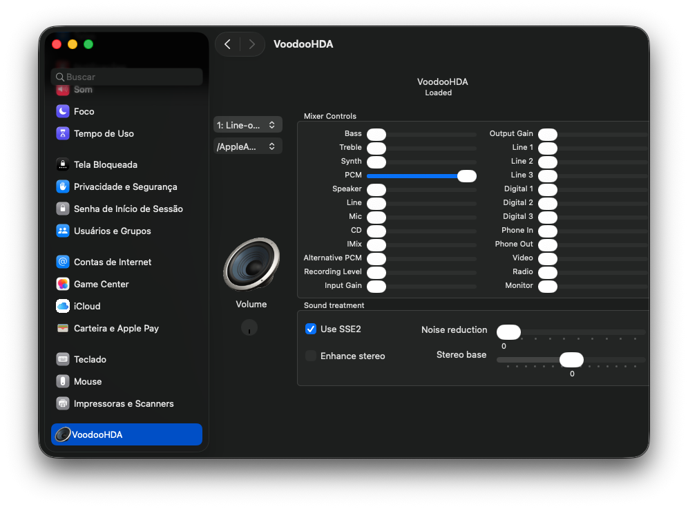Click the Tempo de Uso hourglass icon
688x509 pixels.
click(63, 133)
